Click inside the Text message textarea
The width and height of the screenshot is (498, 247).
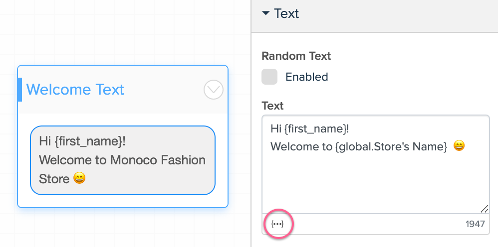pyautogui.click(x=376, y=164)
